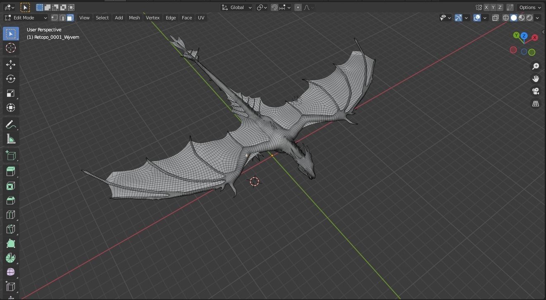Toggle X-Ray view
Screen dimensions: 546x300
coord(495,18)
